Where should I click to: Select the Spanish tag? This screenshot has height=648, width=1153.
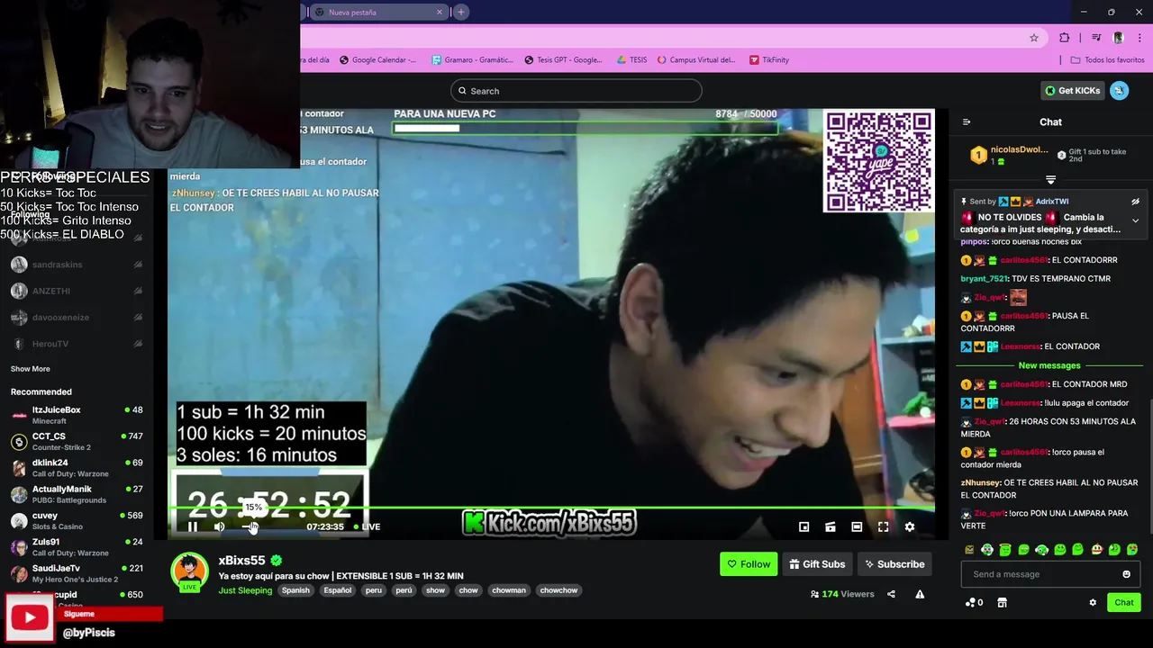pos(295,590)
